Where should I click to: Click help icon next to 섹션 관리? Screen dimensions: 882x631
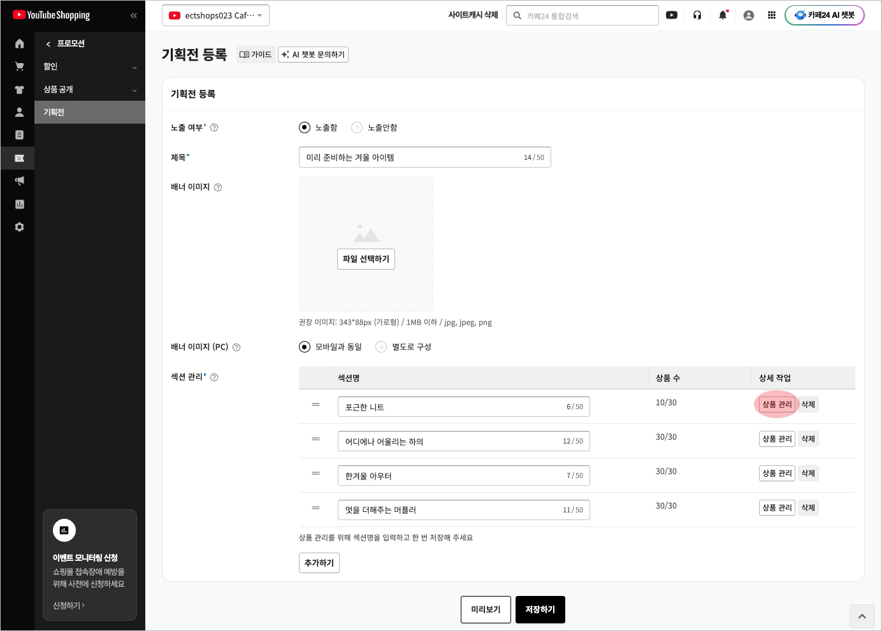tap(214, 377)
